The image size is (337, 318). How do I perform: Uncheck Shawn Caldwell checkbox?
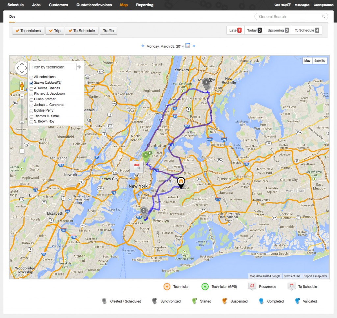31,83
